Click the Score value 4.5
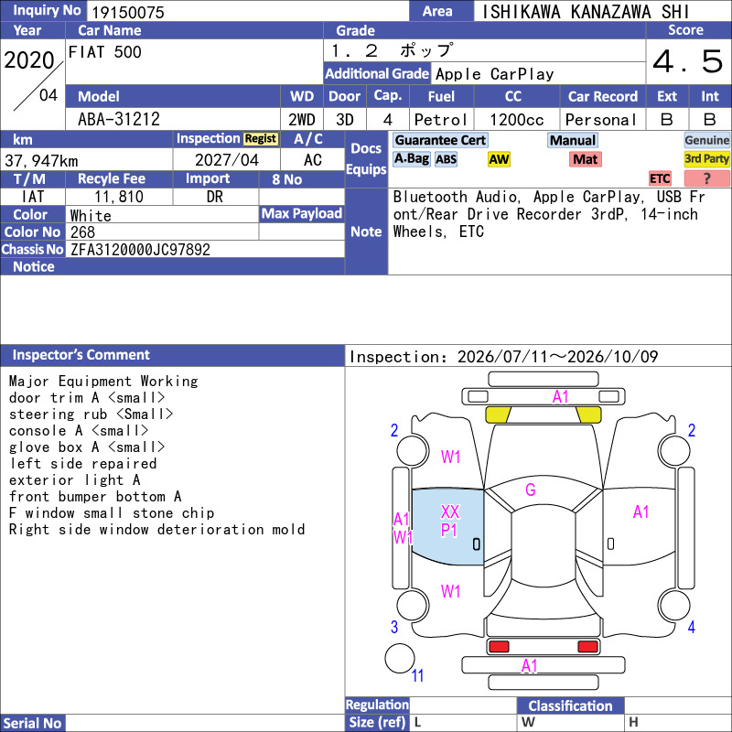The width and height of the screenshot is (732, 732). (687, 61)
